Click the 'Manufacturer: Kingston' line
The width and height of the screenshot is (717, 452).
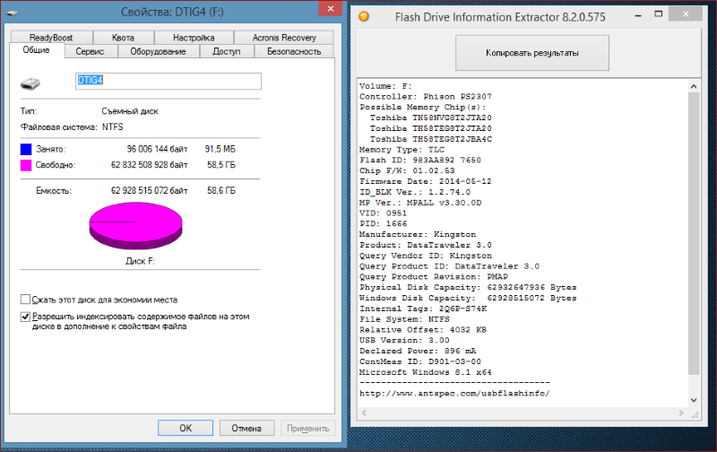point(418,234)
